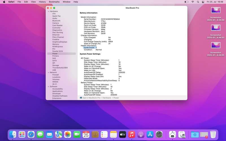Select Apple Pay in Hardware list
This screenshot has width=226, height=141.
pos(56,16)
